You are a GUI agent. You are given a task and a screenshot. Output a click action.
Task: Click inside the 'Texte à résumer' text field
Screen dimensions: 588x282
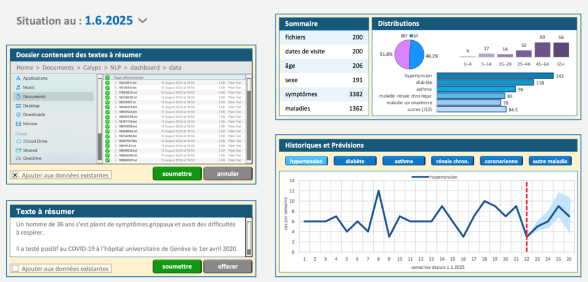126,237
